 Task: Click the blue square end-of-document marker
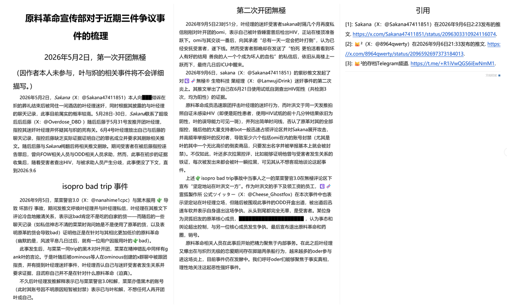[x=499, y=75]
